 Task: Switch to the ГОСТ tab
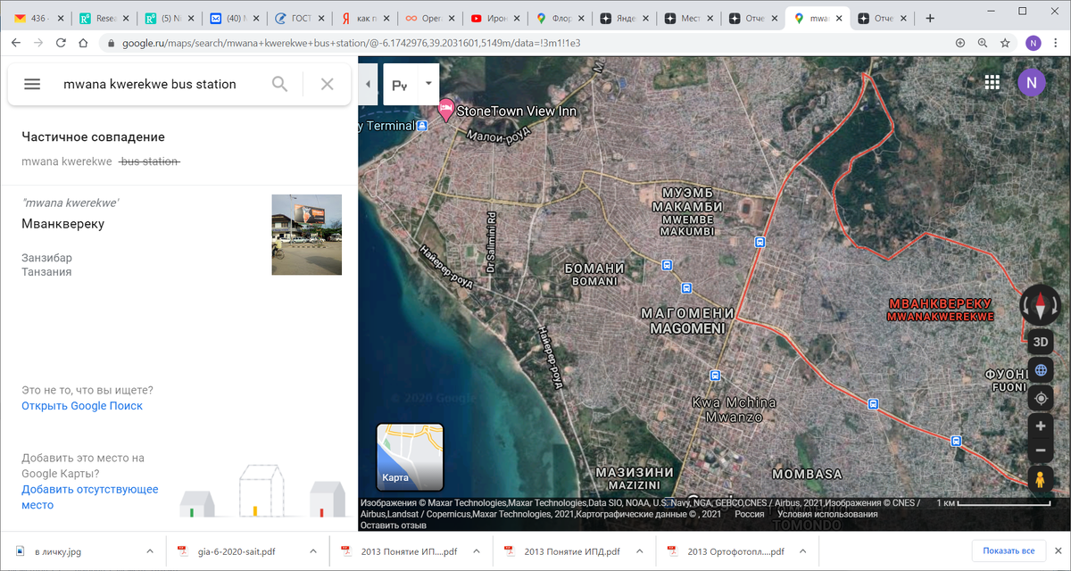point(298,18)
